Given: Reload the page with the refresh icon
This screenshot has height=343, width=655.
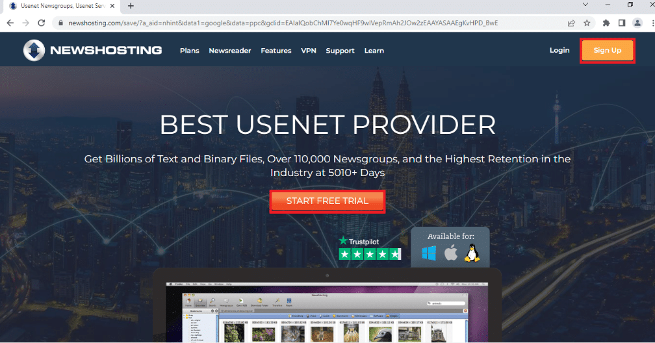Looking at the screenshot, I should [42, 23].
